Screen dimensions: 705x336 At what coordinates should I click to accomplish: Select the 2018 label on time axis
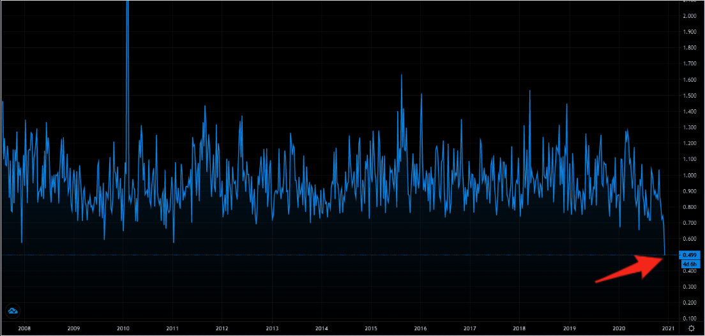tap(519, 329)
